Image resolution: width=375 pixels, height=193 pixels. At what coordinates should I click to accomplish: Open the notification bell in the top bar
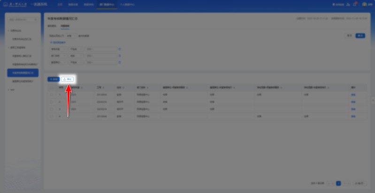(x=355, y=4)
